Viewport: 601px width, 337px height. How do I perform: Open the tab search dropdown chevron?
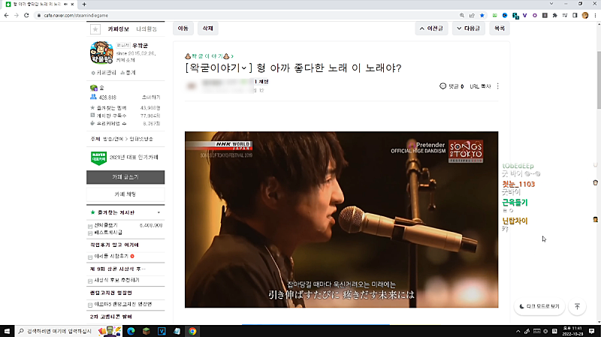coord(551,4)
